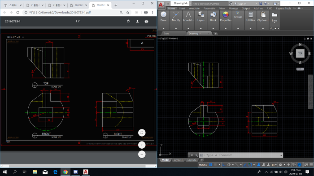The width and height of the screenshot is (314, 176).
Task: Toggle ortho mode in status bar
Action: pyautogui.click(x=224, y=165)
